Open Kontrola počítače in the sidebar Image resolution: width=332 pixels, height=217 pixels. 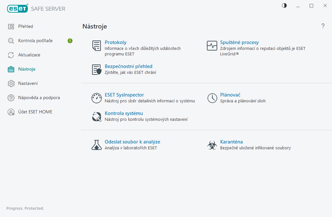click(x=35, y=40)
